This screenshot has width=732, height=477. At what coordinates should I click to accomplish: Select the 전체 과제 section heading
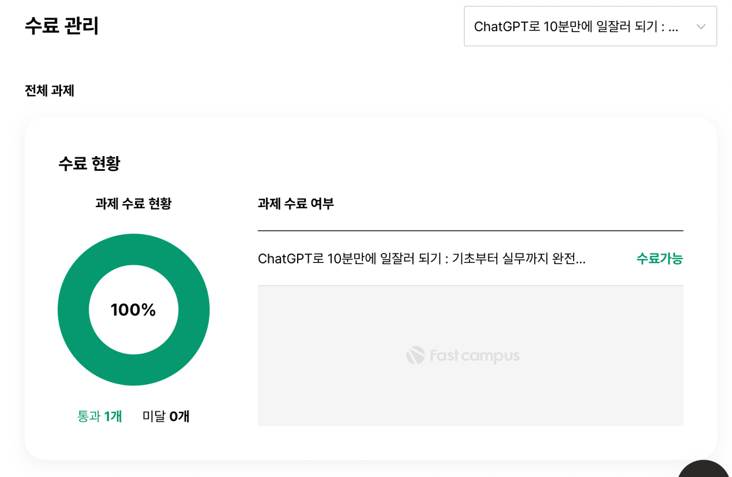(48, 91)
